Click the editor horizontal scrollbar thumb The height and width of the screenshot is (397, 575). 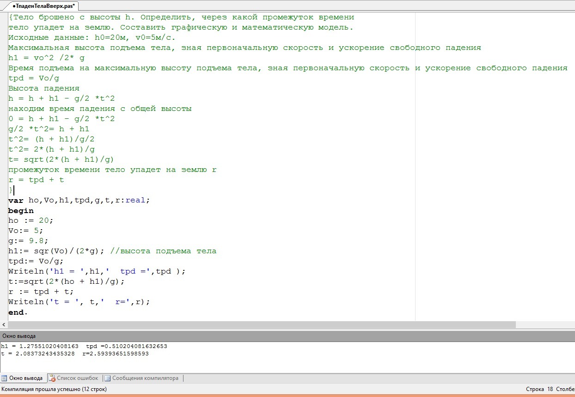259,325
